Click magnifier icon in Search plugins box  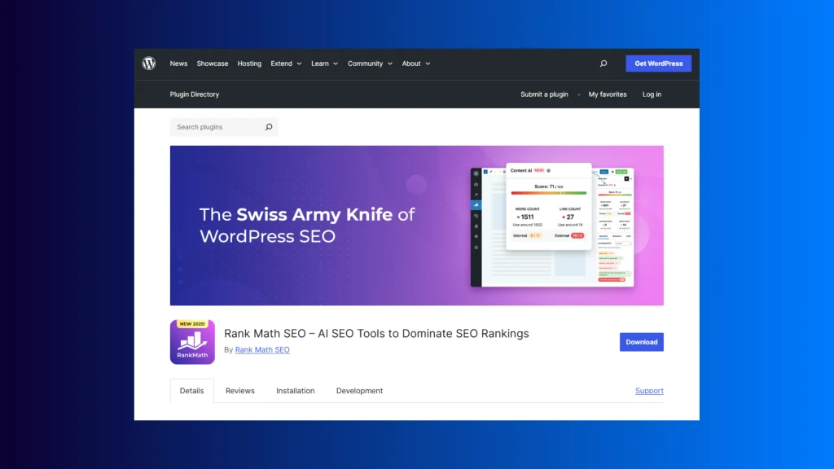(x=269, y=127)
